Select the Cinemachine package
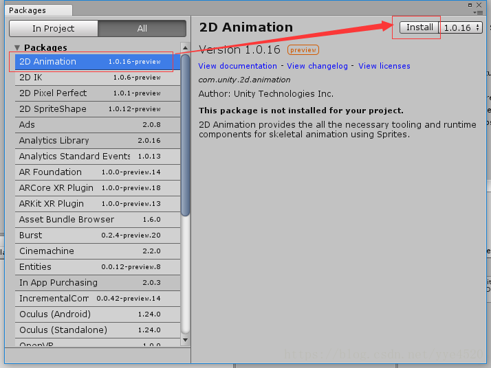Viewport: 491px width, 368px height. click(98, 251)
